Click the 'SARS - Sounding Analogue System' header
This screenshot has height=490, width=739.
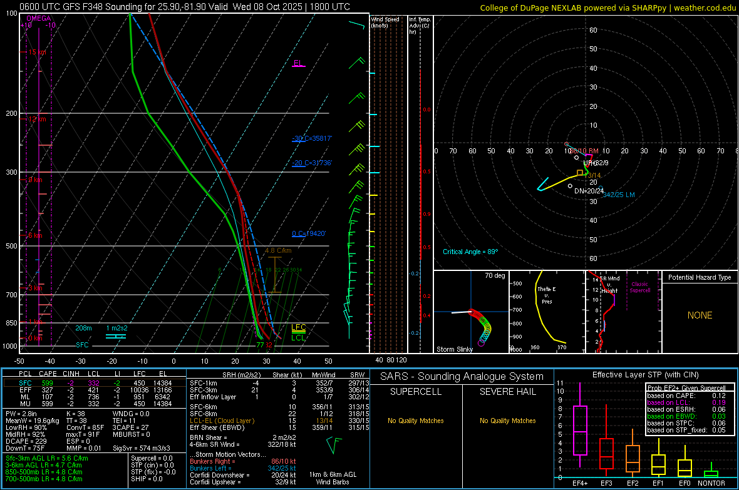[462, 377]
